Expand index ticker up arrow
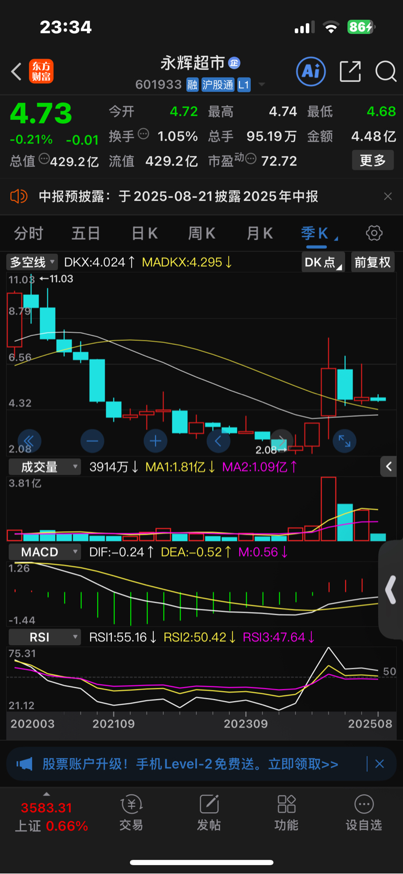The height and width of the screenshot is (874, 403). (x=46, y=794)
